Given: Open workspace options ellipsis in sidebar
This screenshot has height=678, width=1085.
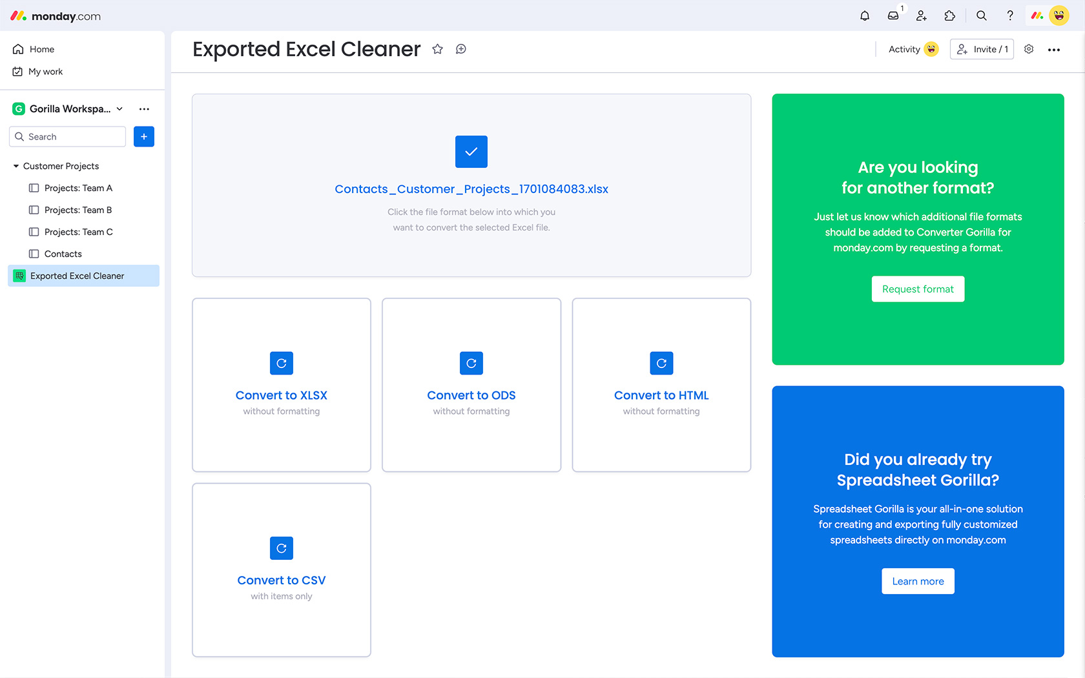Looking at the screenshot, I should (x=144, y=109).
